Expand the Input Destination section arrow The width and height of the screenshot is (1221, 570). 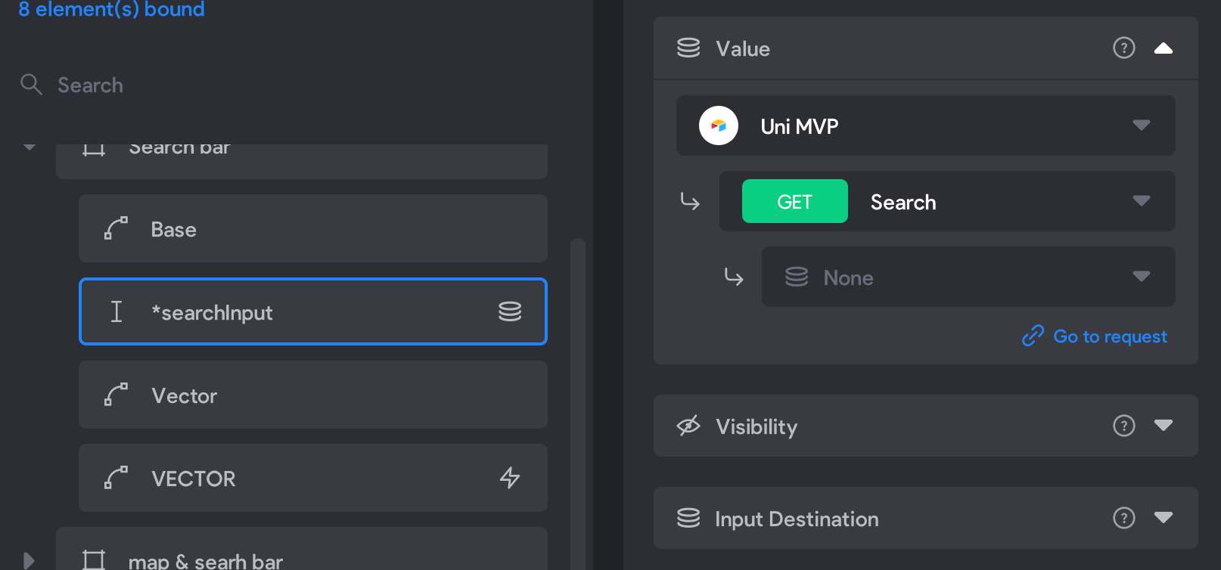[1164, 518]
